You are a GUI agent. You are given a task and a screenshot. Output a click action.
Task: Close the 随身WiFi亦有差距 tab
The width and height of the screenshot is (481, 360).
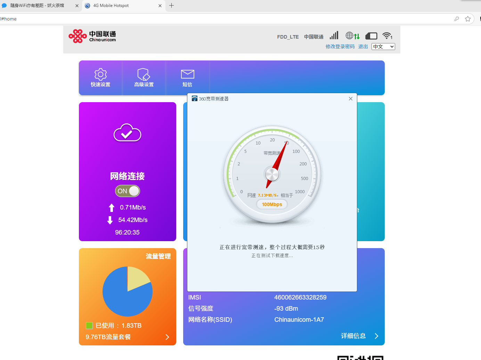click(77, 6)
